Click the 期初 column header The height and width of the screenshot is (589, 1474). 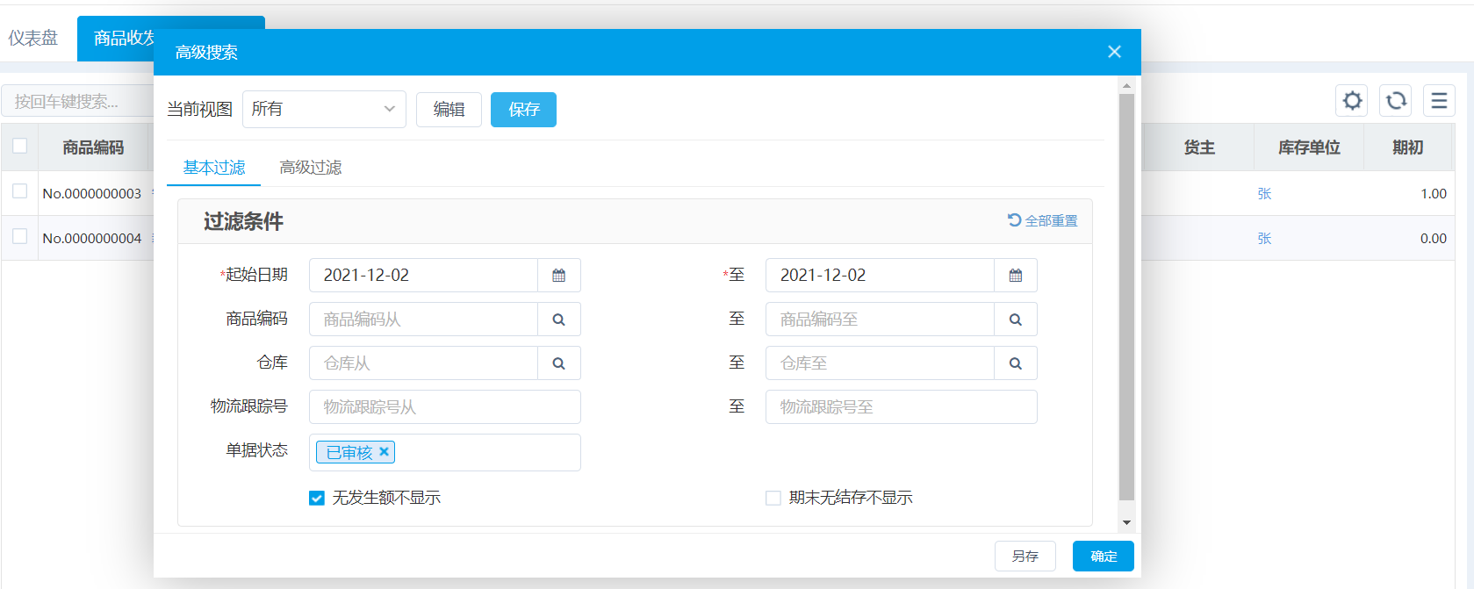[1408, 147]
